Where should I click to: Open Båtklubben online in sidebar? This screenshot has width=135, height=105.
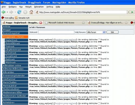15,66
